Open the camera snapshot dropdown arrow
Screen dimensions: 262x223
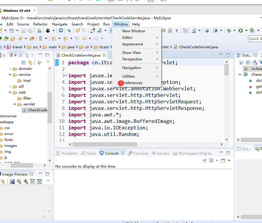click(x=221, y=31)
